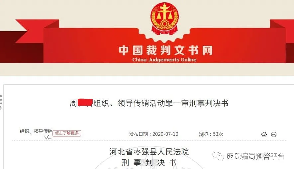Select the truncated 组织、领导传销活... case category
The height and width of the screenshot is (169, 294).
tap(36, 134)
